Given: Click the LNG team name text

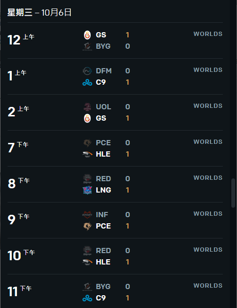Looking at the screenshot, I should click(103, 190).
